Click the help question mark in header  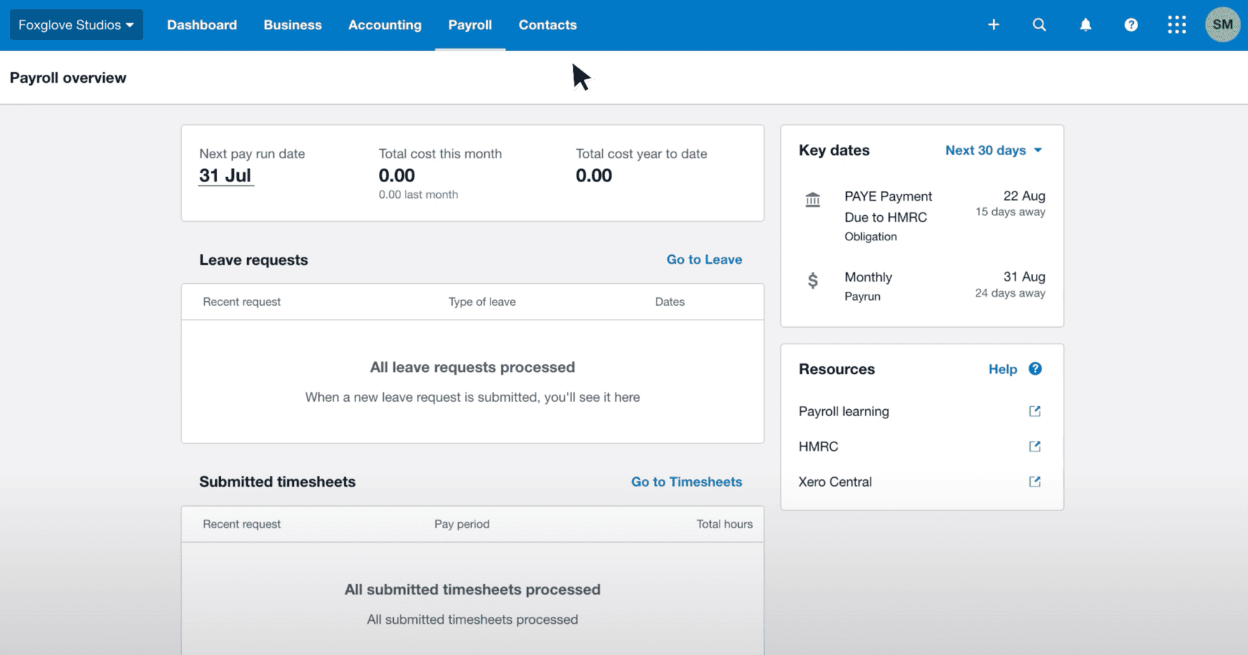(x=1131, y=25)
